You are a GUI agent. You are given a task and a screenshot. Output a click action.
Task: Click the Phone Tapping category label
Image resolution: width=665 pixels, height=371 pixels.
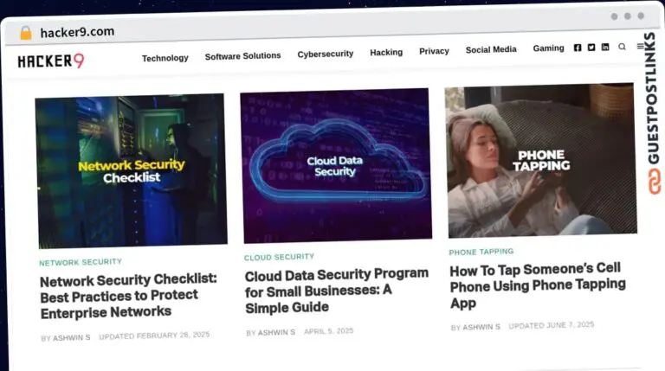(481, 252)
